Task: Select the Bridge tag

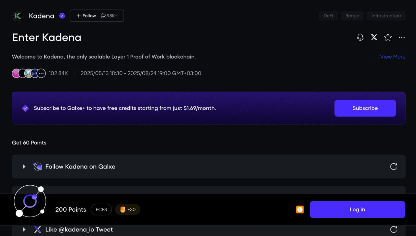Action: point(352,16)
